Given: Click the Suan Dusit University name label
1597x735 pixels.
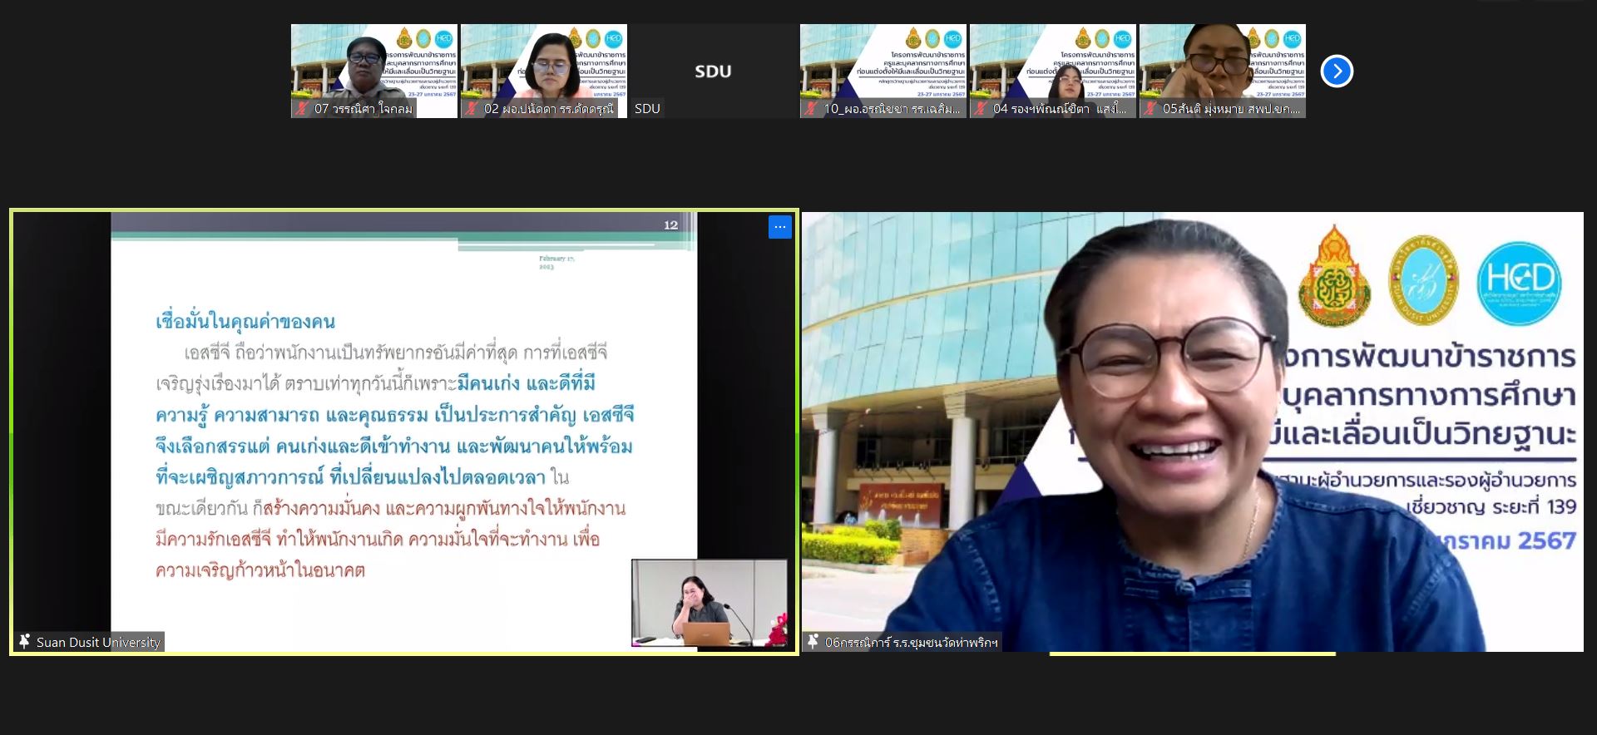Looking at the screenshot, I should click(x=98, y=642).
